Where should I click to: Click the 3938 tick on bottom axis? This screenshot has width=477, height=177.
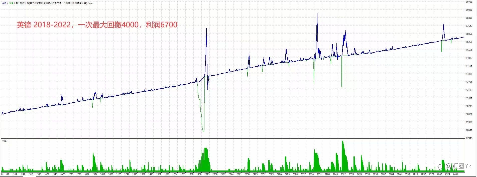(x=407, y=174)
